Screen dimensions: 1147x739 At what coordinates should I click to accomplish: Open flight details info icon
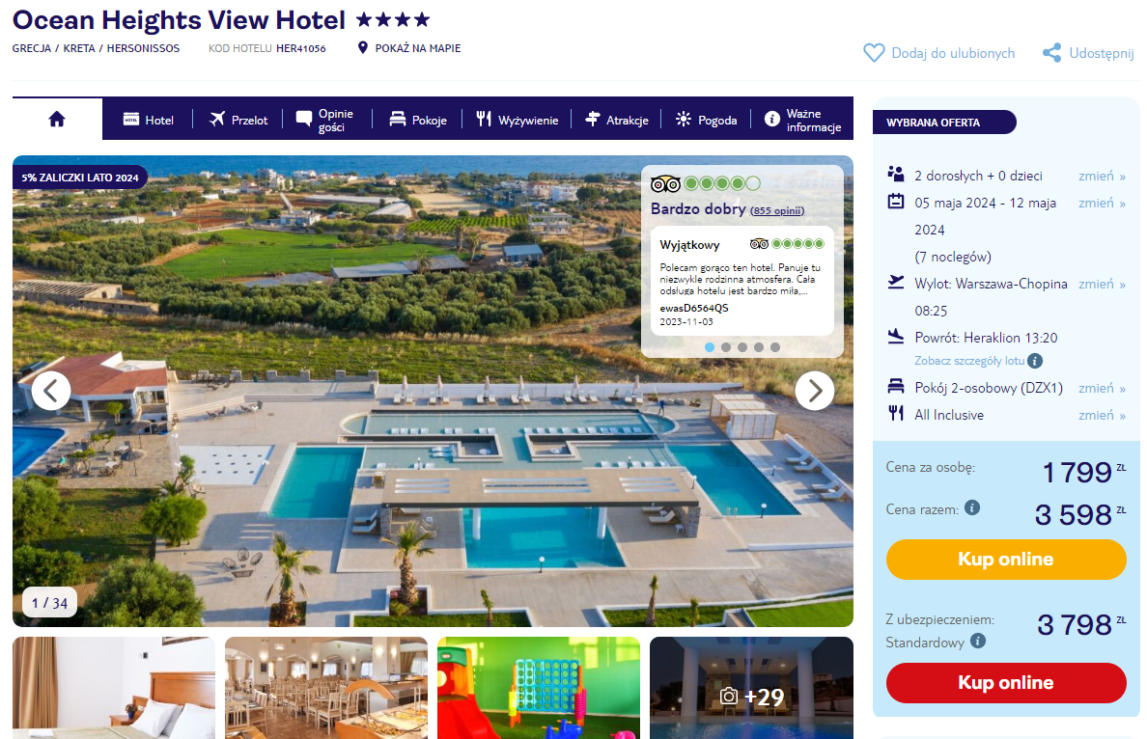pyautogui.click(x=1034, y=361)
